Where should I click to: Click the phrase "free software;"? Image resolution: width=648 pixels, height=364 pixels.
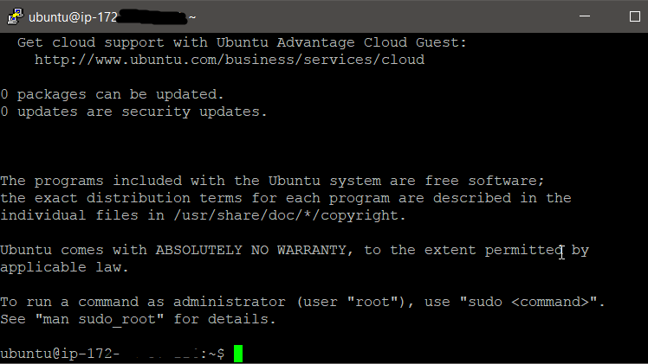point(485,181)
